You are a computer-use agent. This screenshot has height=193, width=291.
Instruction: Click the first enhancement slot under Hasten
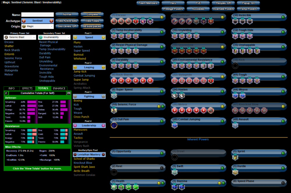(175, 95)
